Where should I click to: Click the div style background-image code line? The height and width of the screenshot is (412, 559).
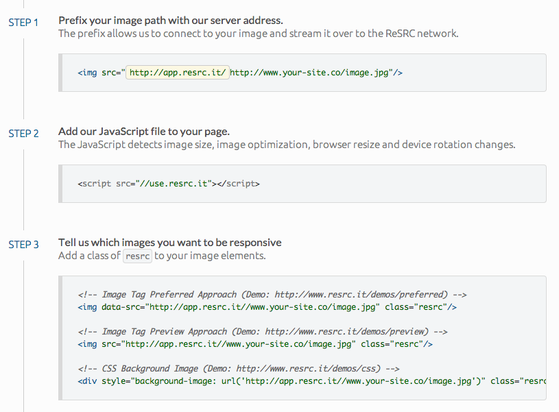point(312,381)
